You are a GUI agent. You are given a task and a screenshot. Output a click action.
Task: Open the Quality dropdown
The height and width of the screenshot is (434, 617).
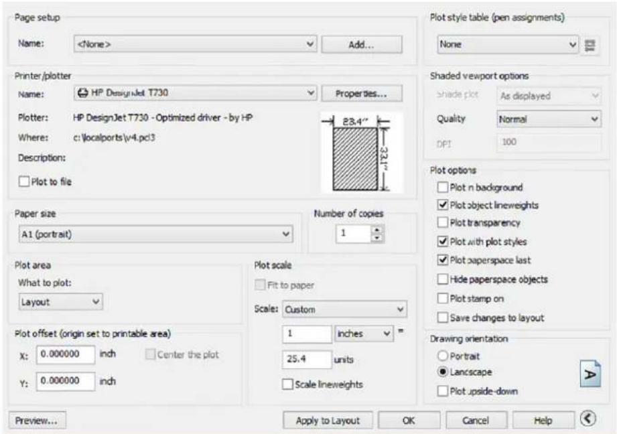pos(549,119)
